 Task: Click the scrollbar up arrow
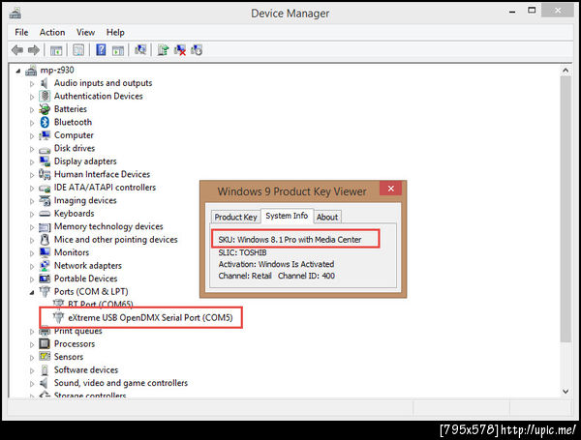(566, 70)
